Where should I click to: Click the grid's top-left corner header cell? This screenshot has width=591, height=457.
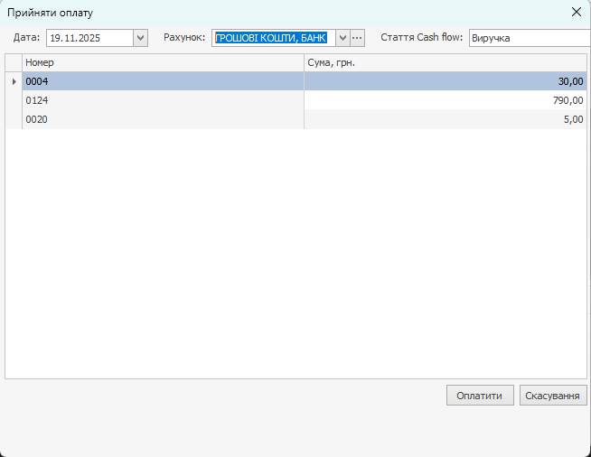pyautogui.click(x=14, y=62)
